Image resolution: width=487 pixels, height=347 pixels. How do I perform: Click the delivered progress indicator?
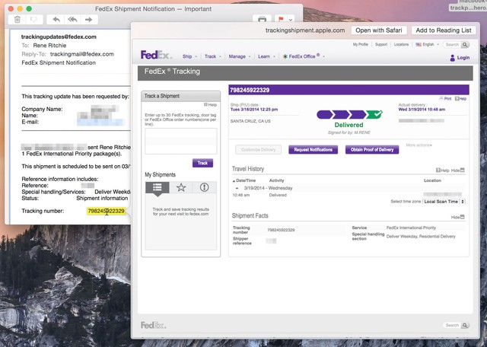[x=349, y=115]
